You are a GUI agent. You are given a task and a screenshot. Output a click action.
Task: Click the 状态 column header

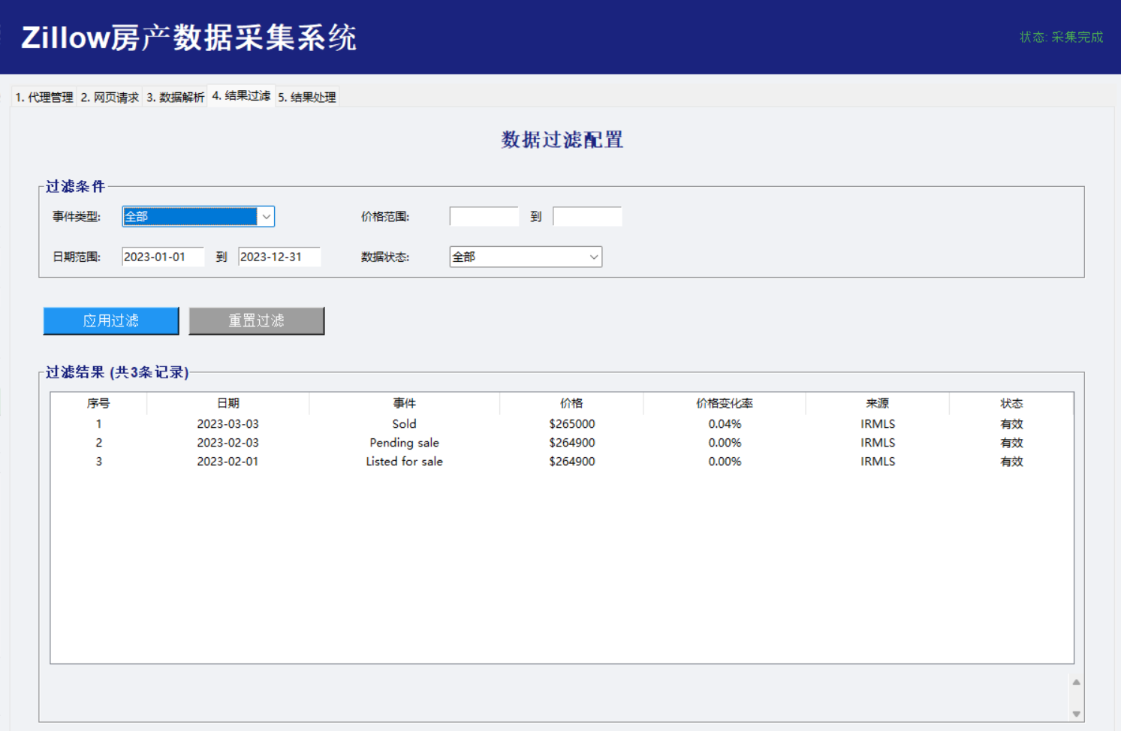pyautogui.click(x=1011, y=404)
